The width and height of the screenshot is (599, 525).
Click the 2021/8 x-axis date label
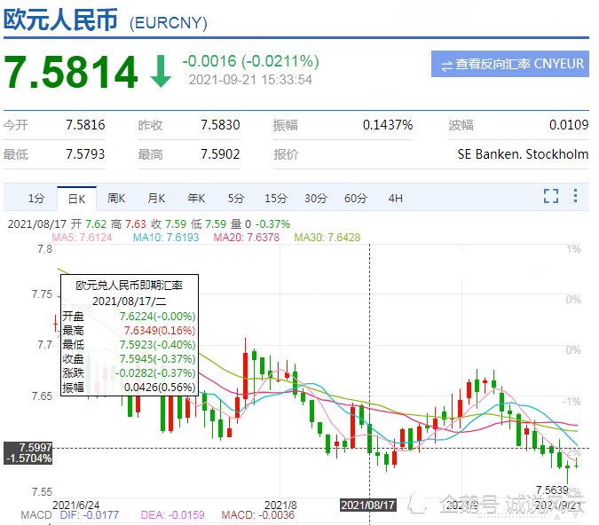[x=280, y=505]
